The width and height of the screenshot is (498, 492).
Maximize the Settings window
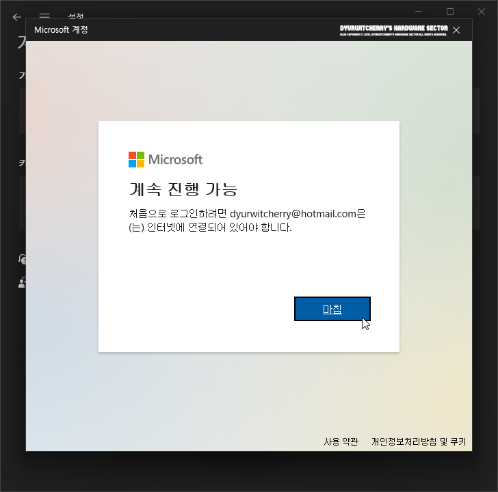(x=450, y=12)
